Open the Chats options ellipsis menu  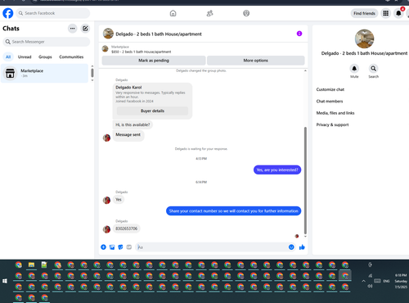click(x=72, y=29)
